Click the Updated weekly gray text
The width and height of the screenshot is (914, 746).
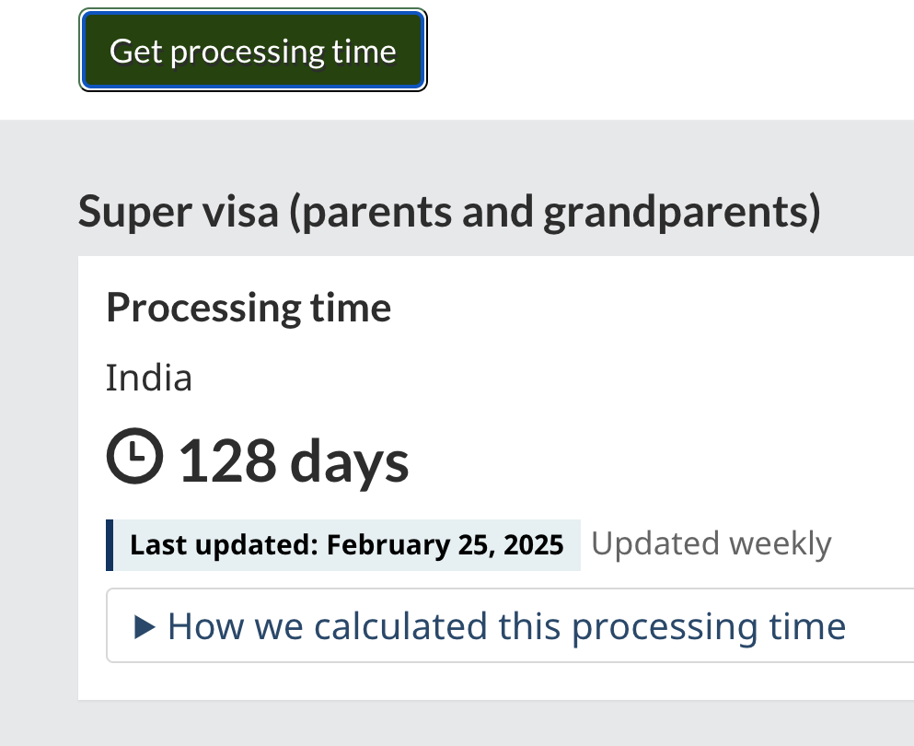(711, 543)
